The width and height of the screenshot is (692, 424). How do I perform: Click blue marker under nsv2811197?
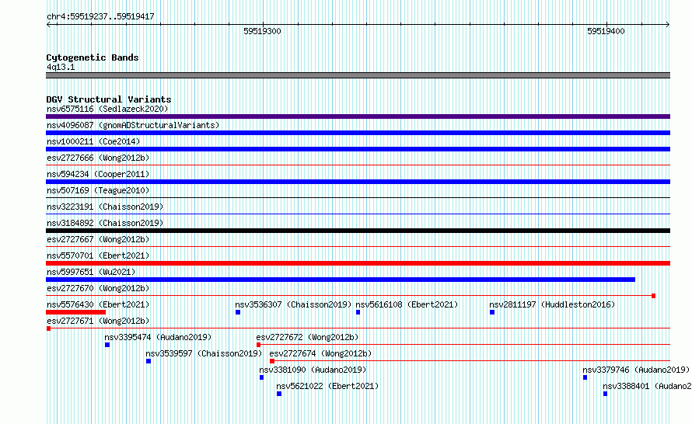(492, 312)
